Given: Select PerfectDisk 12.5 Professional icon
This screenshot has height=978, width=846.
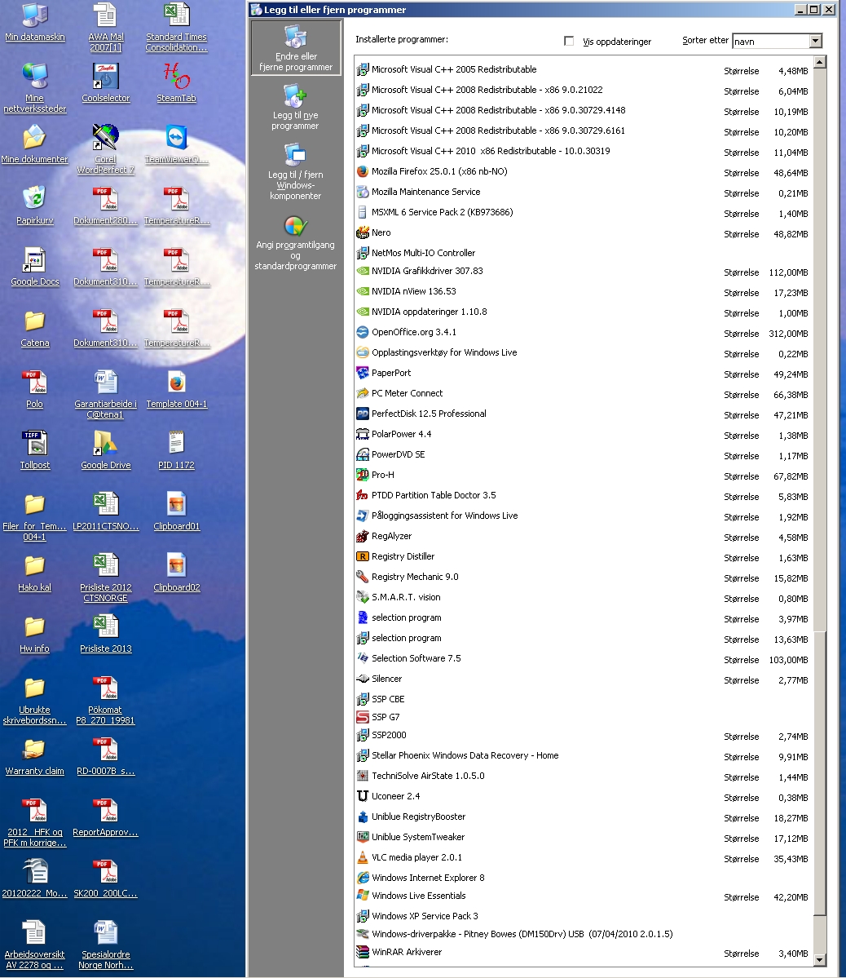Looking at the screenshot, I should click(x=362, y=414).
